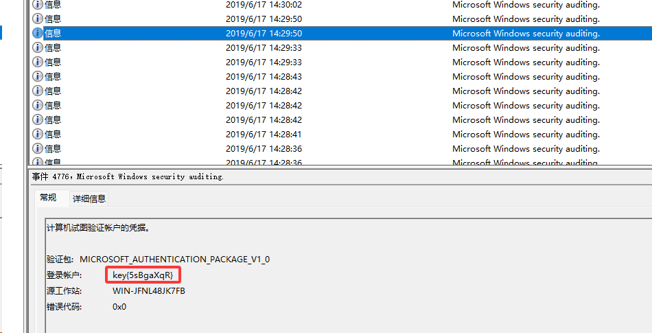Click source text of the highlighted event row
This screenshot has height=333, width=652.
coord(526,33)
